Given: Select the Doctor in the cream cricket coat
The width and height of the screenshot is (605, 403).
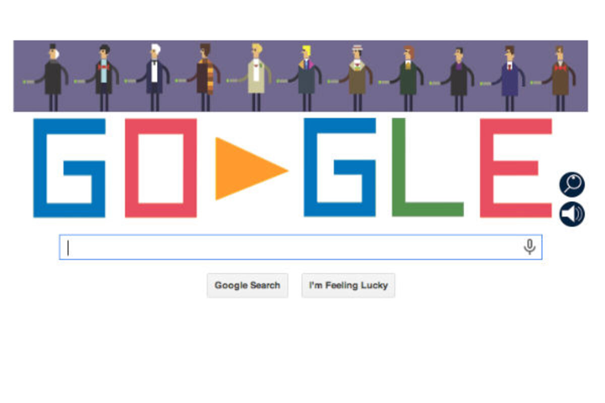Looking at the screenshot, I should (x=256, y=77).
